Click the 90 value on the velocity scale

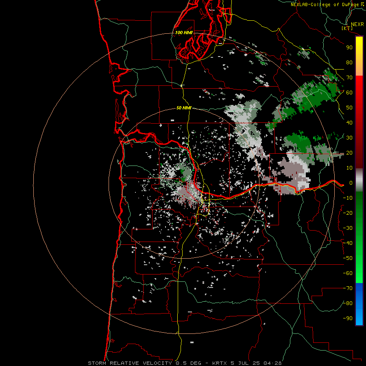click(x=349, y=48)
